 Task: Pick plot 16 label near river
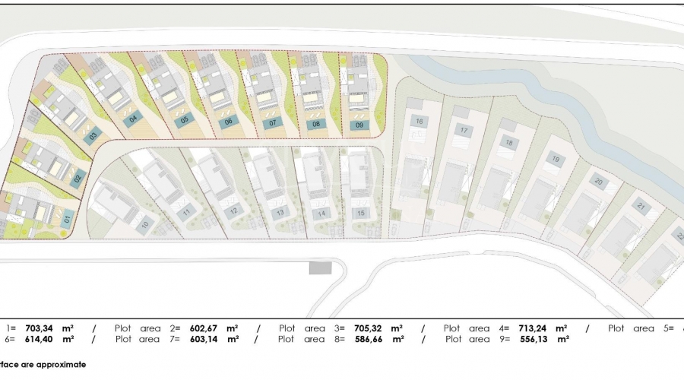pos(420,122)
